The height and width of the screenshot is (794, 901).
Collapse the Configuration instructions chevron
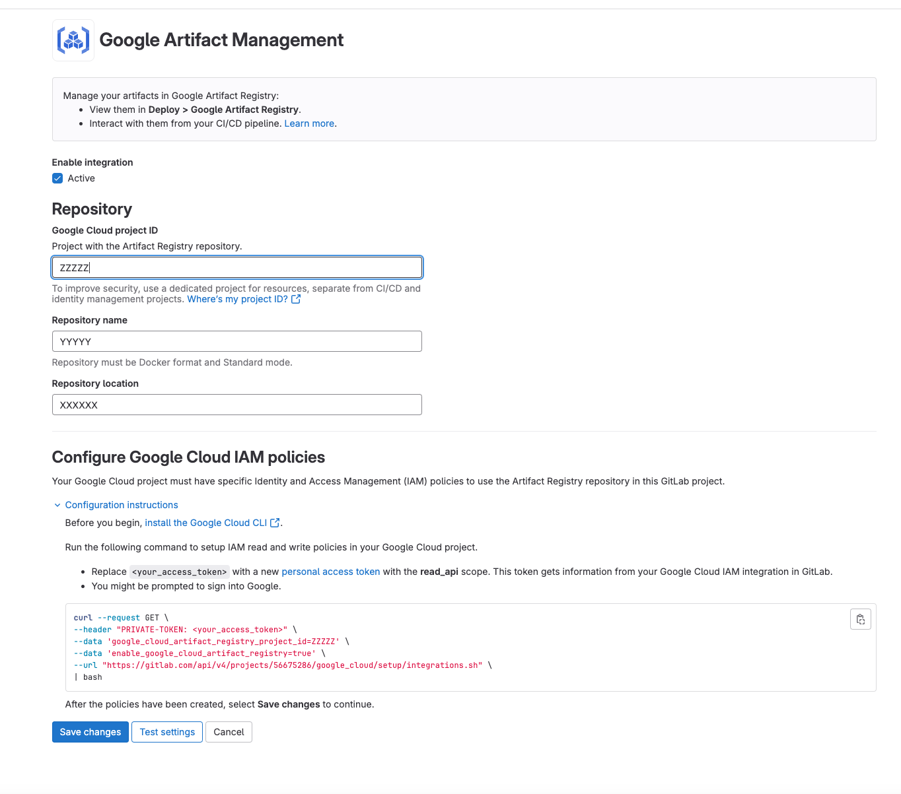click(57, 505)
